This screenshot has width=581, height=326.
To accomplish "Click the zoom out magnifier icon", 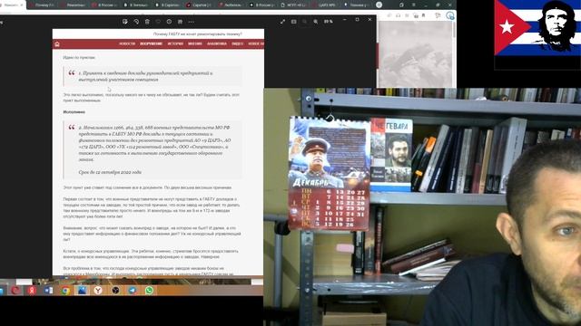I will point(305,22).
